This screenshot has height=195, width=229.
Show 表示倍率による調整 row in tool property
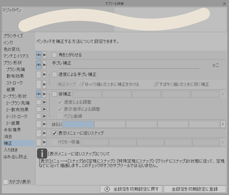pos(39,109)
